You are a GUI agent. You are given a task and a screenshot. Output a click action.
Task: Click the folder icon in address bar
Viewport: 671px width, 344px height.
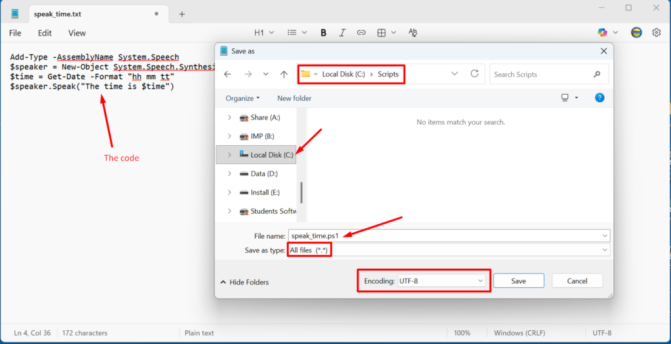(x=305, y=74)
